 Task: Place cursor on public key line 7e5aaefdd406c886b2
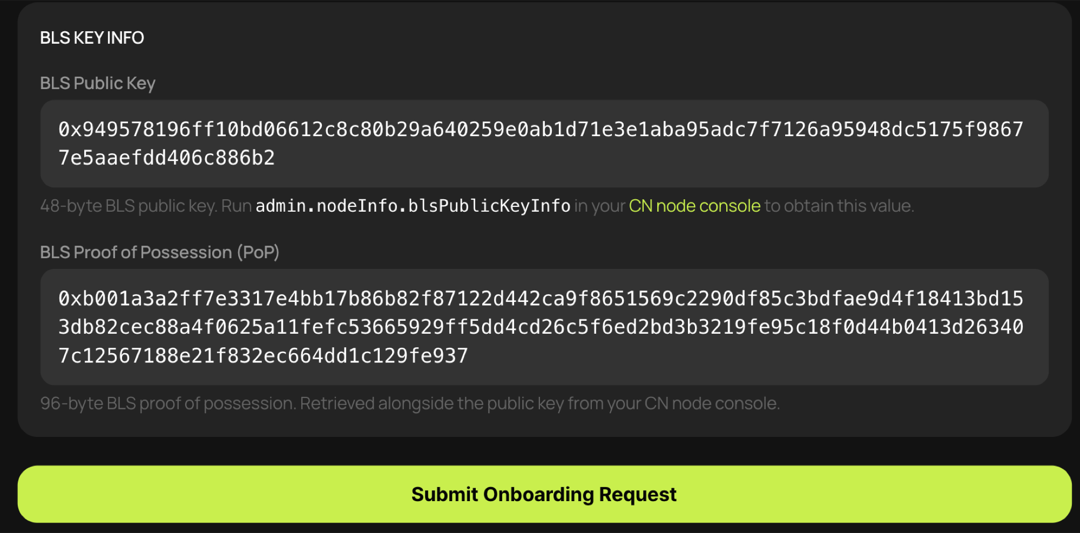[x=166, y=158]
